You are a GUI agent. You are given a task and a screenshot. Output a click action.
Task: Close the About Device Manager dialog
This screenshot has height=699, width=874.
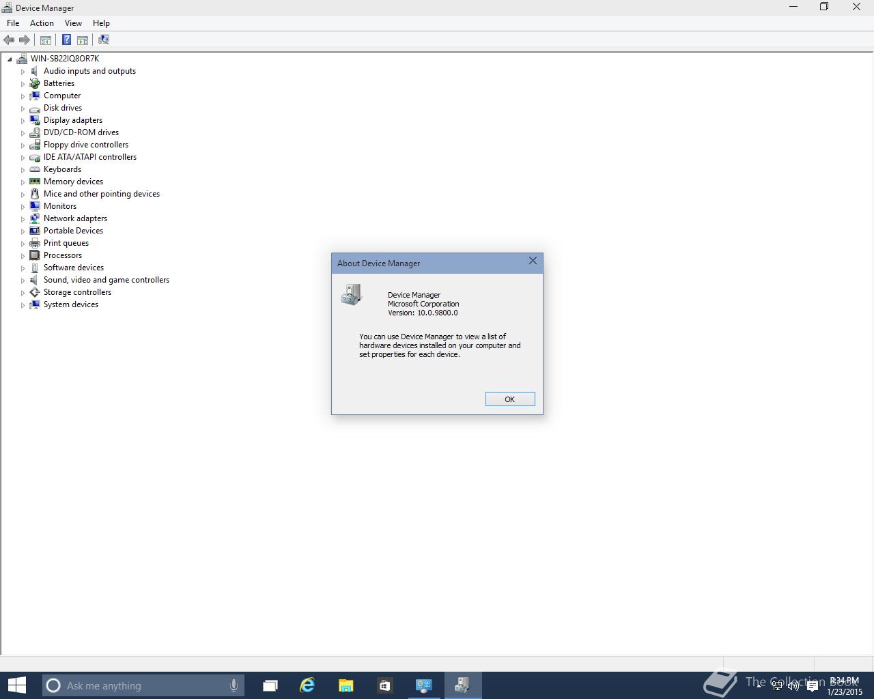coord(533,261)
